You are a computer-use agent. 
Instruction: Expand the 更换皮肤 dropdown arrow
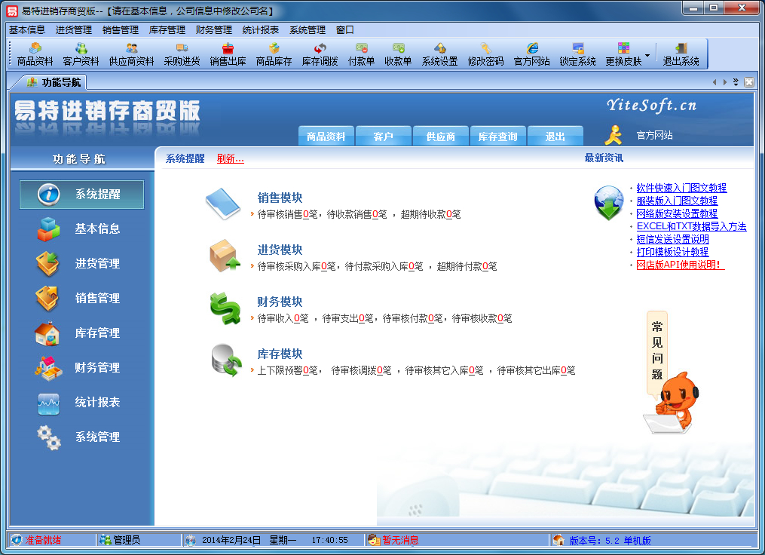pyautogui.click(x=647, y=55)
